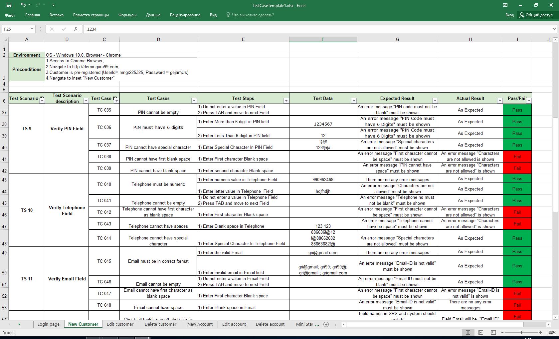The width and height of the screenshot is (559, 339).
Task: Open the Test Case ID filter dropdown
Action: 116,101
